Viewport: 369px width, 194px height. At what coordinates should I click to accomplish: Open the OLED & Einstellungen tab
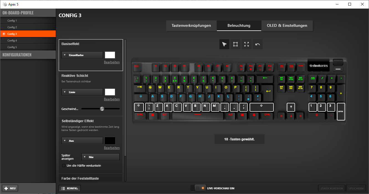(x=287, y=25)
